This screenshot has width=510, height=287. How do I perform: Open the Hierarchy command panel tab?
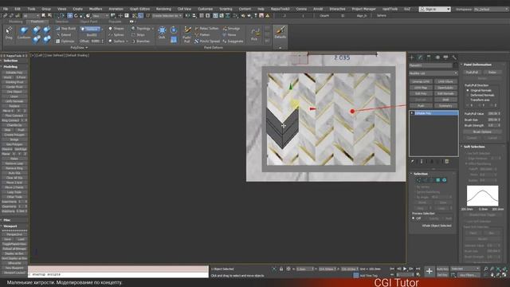coord(429,57)
